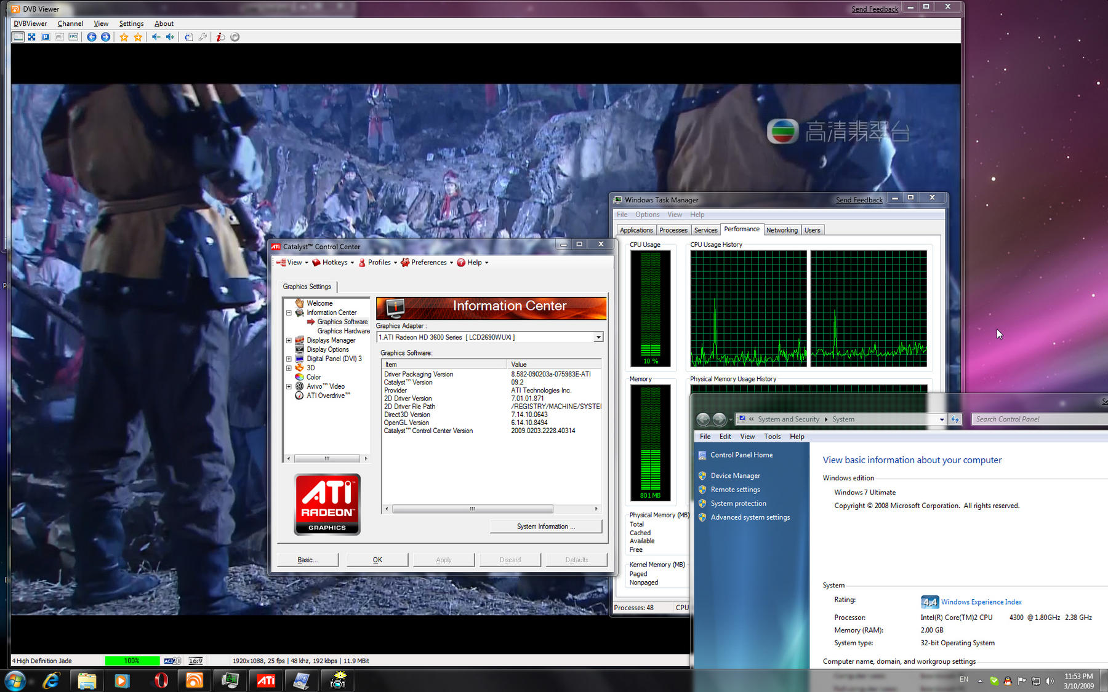This screenshot has width=1108, height=692.
Task: Expand the Avivo Video tree node
Action: (x=289, y=386)
